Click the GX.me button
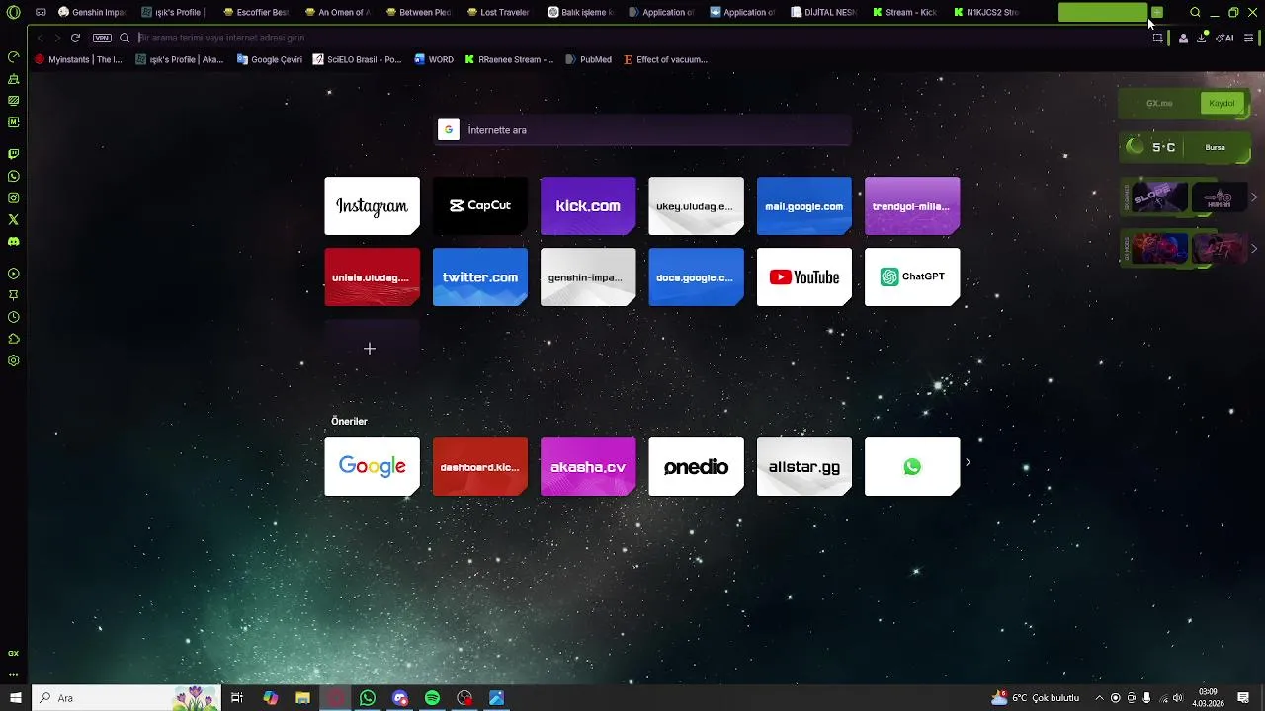This screenshot has width=1265, height=711. 1159,103
